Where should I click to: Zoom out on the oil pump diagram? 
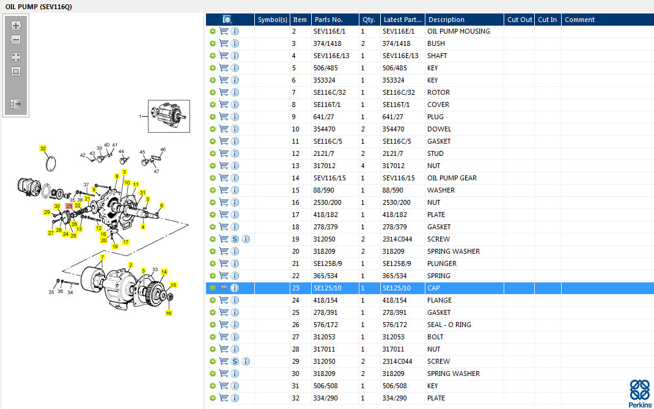[x=16, y=40]
